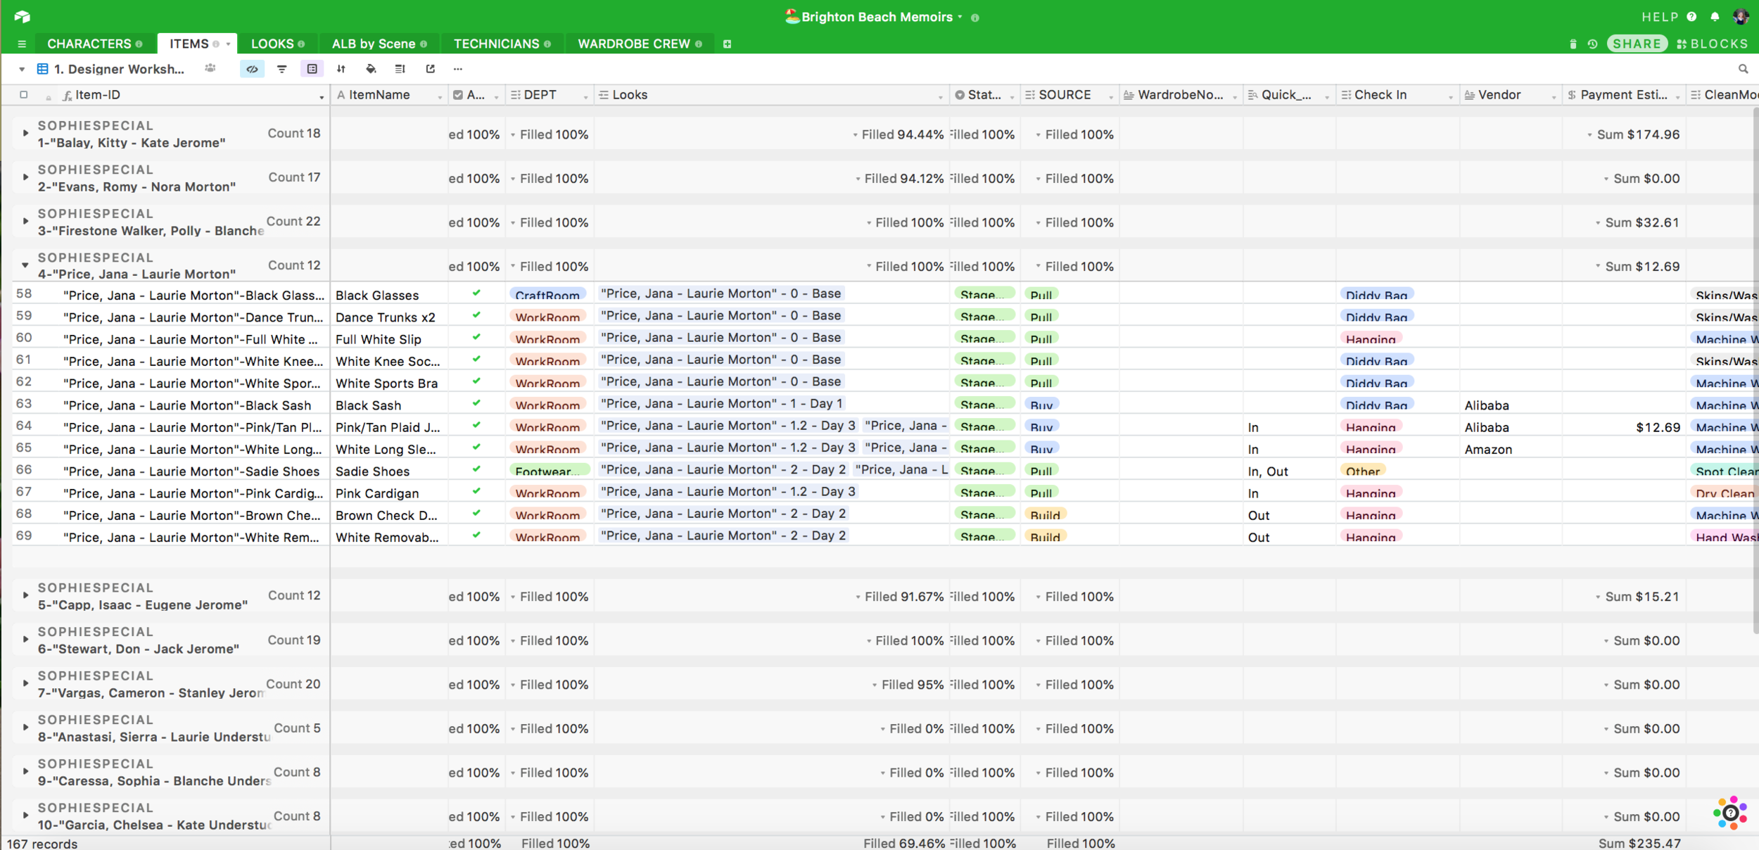Open the BLOCKS panel
This screenshot has width=1759, height=850.
[x=1712, y=44]
